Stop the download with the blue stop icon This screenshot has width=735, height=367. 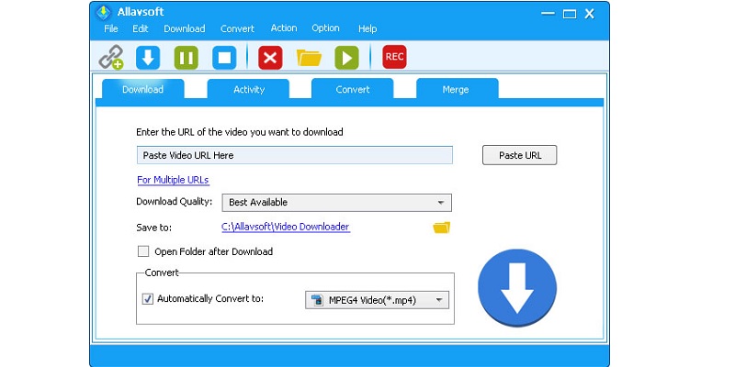(224, 58)
